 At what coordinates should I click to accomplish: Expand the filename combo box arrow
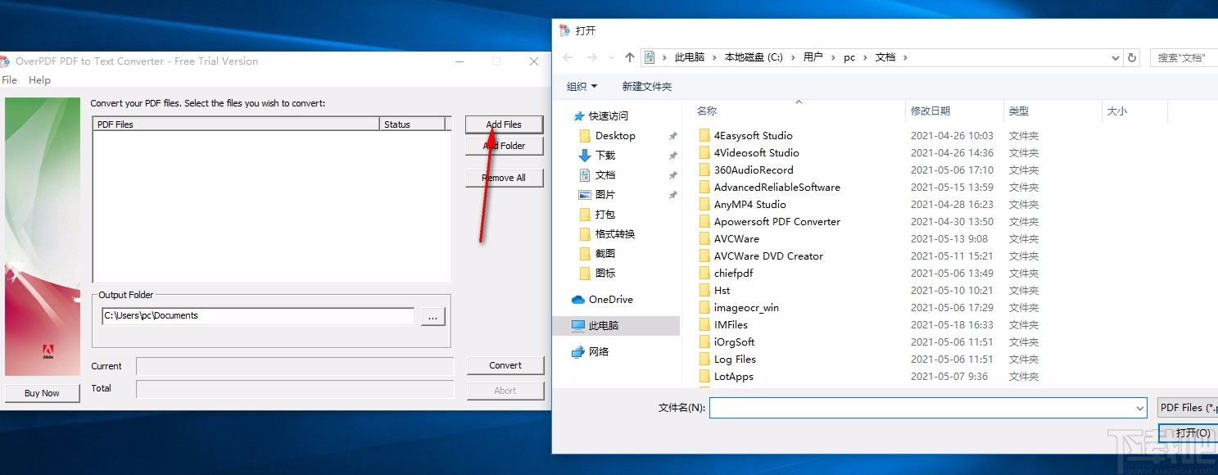pos(1139,407)
